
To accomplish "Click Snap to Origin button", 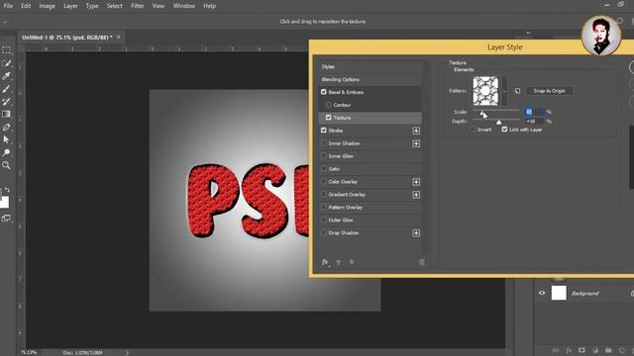I will tap(549, 91).
